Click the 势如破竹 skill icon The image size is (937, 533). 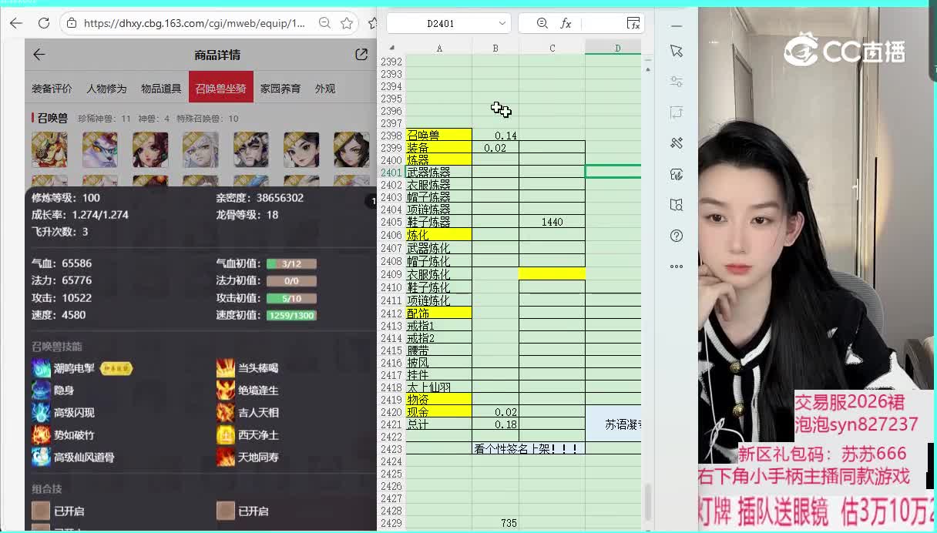click(41, 435)
